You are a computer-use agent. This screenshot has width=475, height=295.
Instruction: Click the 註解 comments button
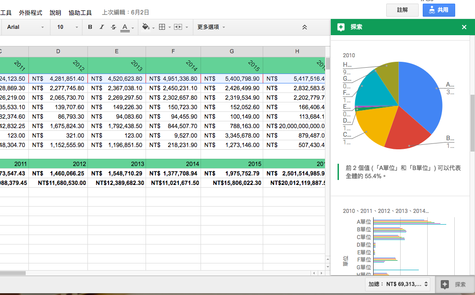[402, 10]
